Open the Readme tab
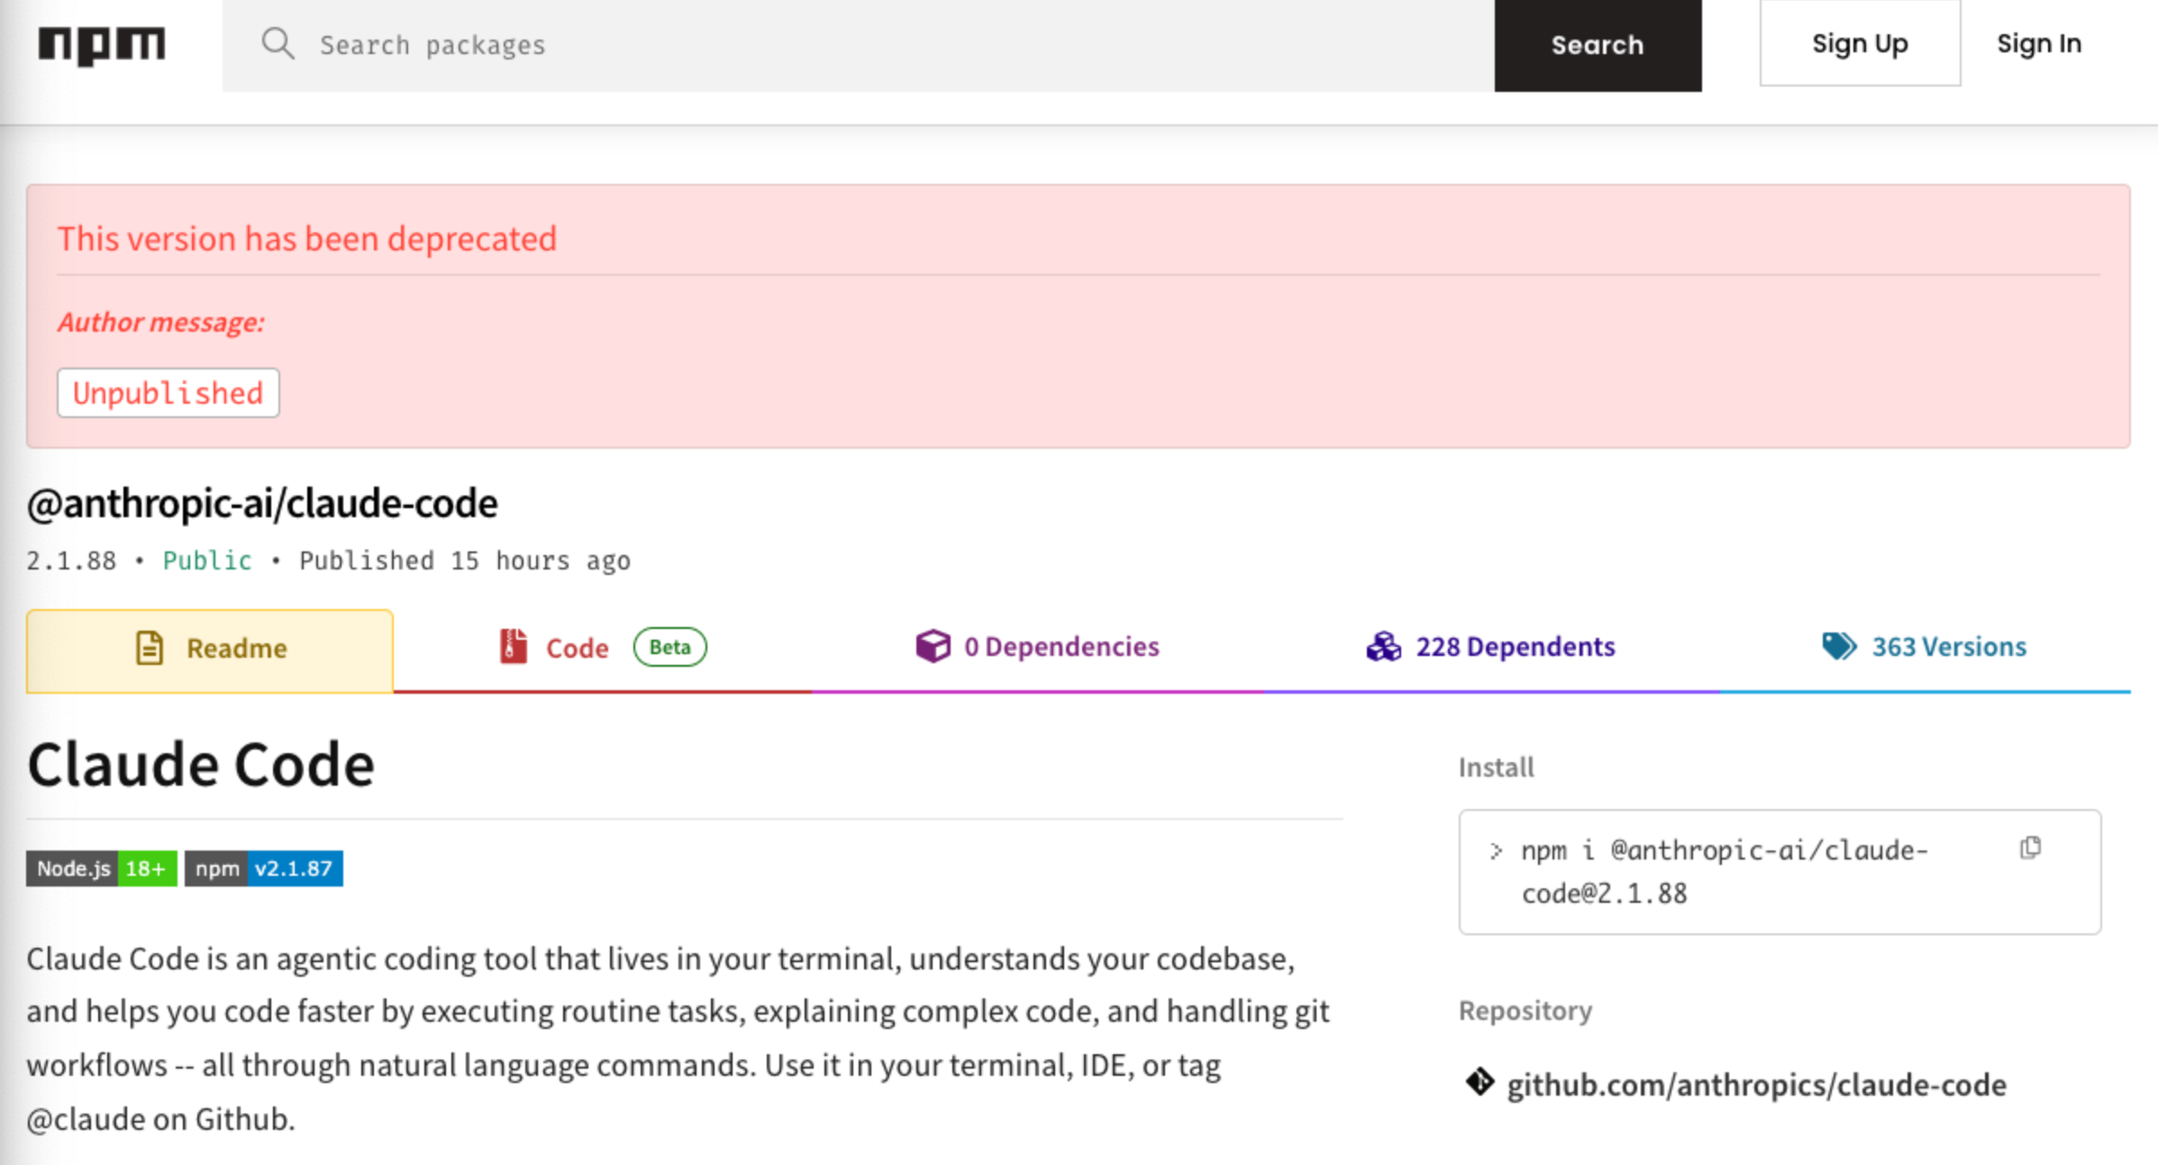The image size is (2158, 1165). tap(236, 648)
